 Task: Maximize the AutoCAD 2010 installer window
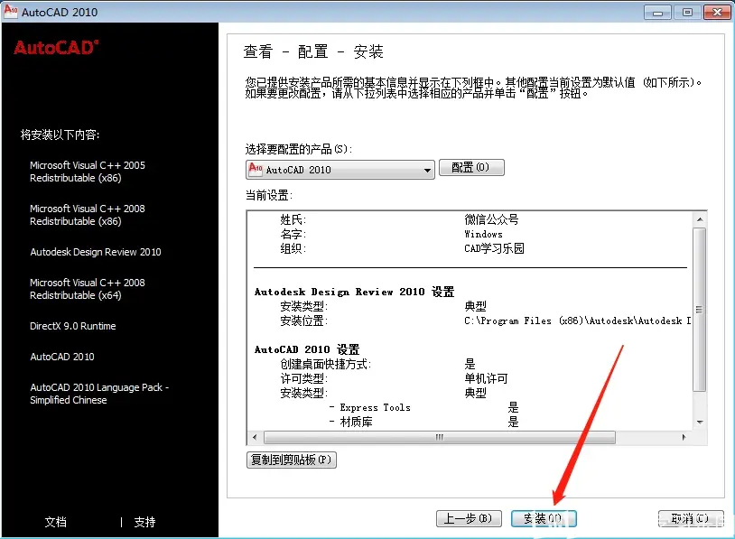tap(687, 13)
